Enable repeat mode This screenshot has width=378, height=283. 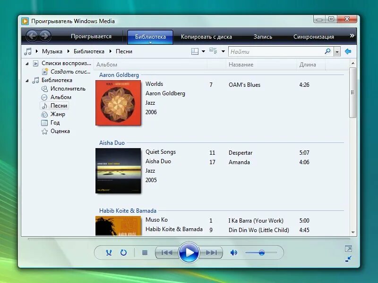click(x=123, y=253)
